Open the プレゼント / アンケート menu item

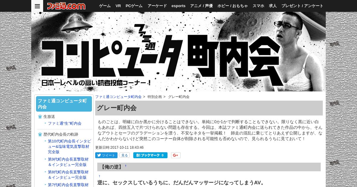pos(302,6)
